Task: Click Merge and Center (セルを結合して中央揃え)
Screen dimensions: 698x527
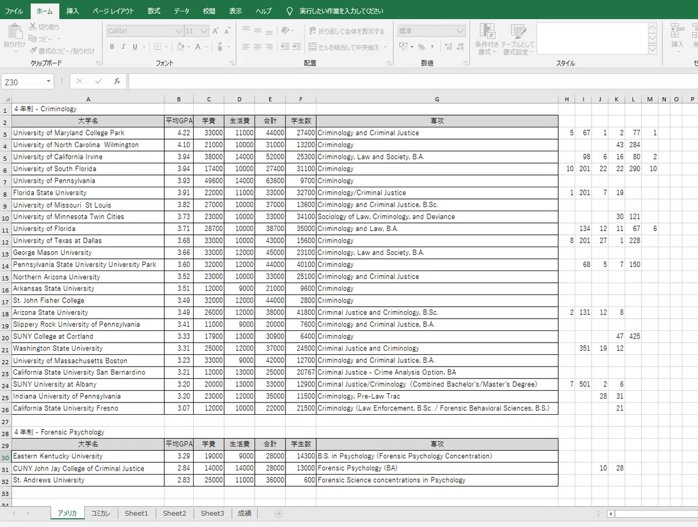Action: [344, 47]
